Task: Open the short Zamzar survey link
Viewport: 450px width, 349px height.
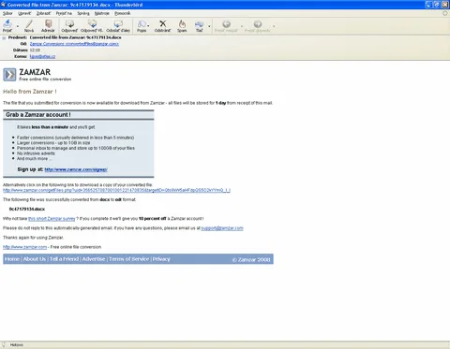Action: pyautogui.click(x=52, y=219)
